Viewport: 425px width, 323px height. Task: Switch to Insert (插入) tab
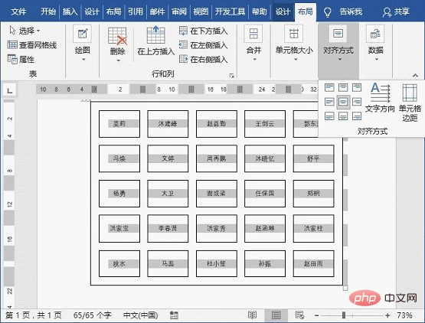[70, 11]
